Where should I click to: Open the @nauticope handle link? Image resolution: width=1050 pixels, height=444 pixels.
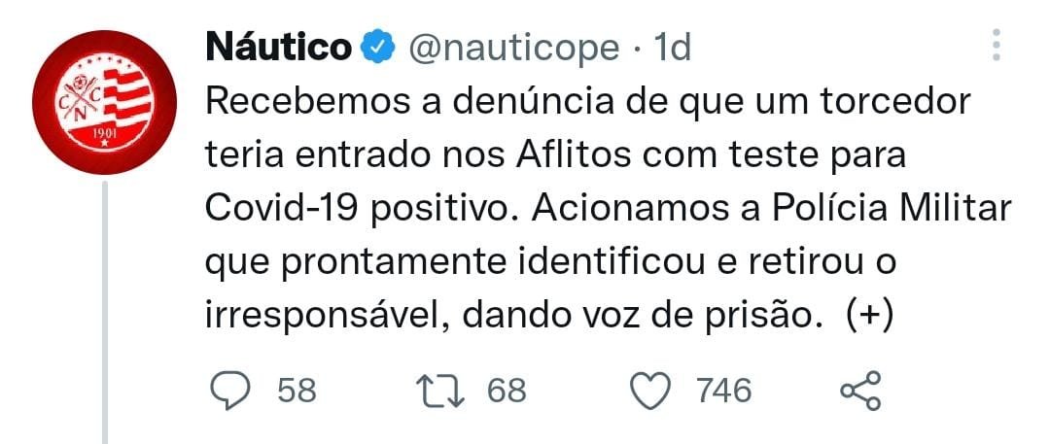513,49
